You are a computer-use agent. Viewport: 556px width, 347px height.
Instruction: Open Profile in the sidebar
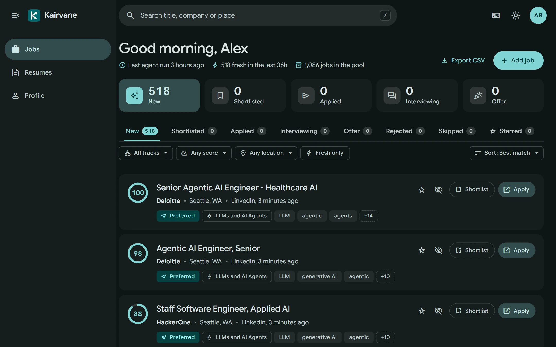pos(58,96)
